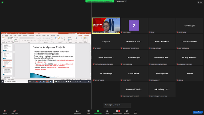The height and width of the screenshot is (115, 204).
Task: Click the Leave Room button
Action: tap(198, 112)
